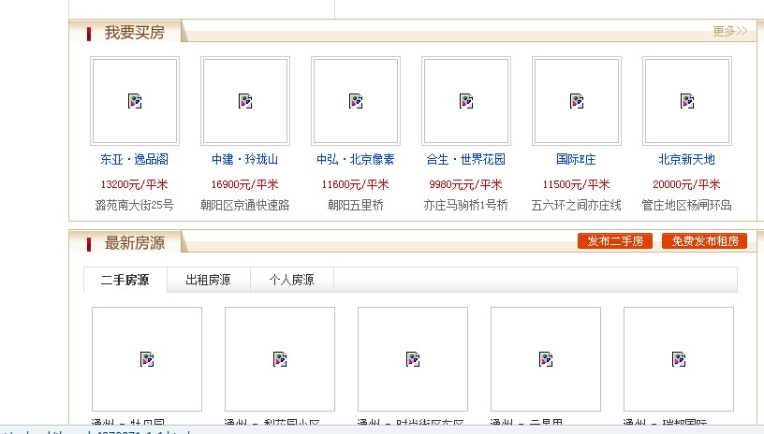Click address text 朝阳区京通快速路
This screenshot has height=434, width=764.
coord(245,205)
